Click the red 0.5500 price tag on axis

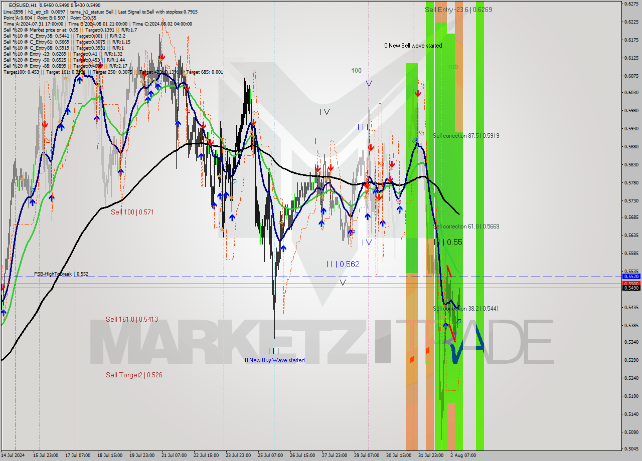(x=630, y=284)
